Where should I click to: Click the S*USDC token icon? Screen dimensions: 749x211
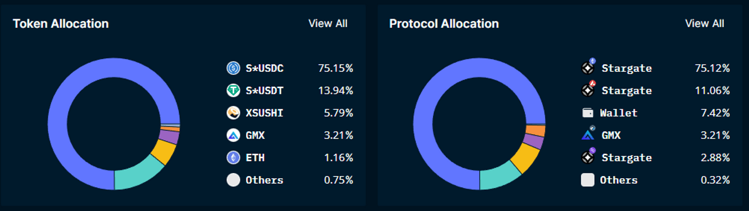[x=233, y=68]
